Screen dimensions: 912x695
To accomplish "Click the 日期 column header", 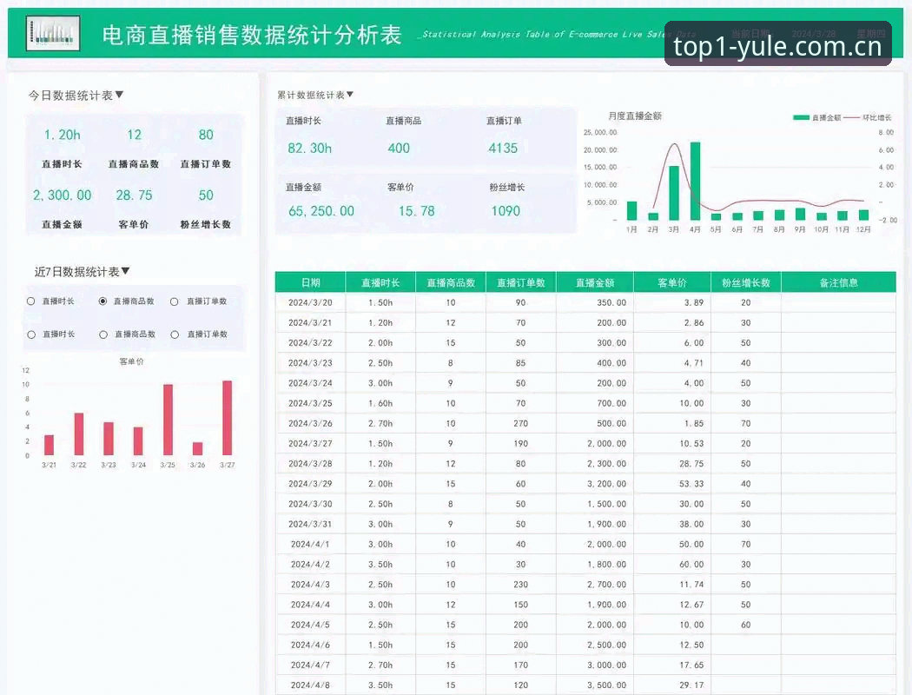I will [311, 282].
